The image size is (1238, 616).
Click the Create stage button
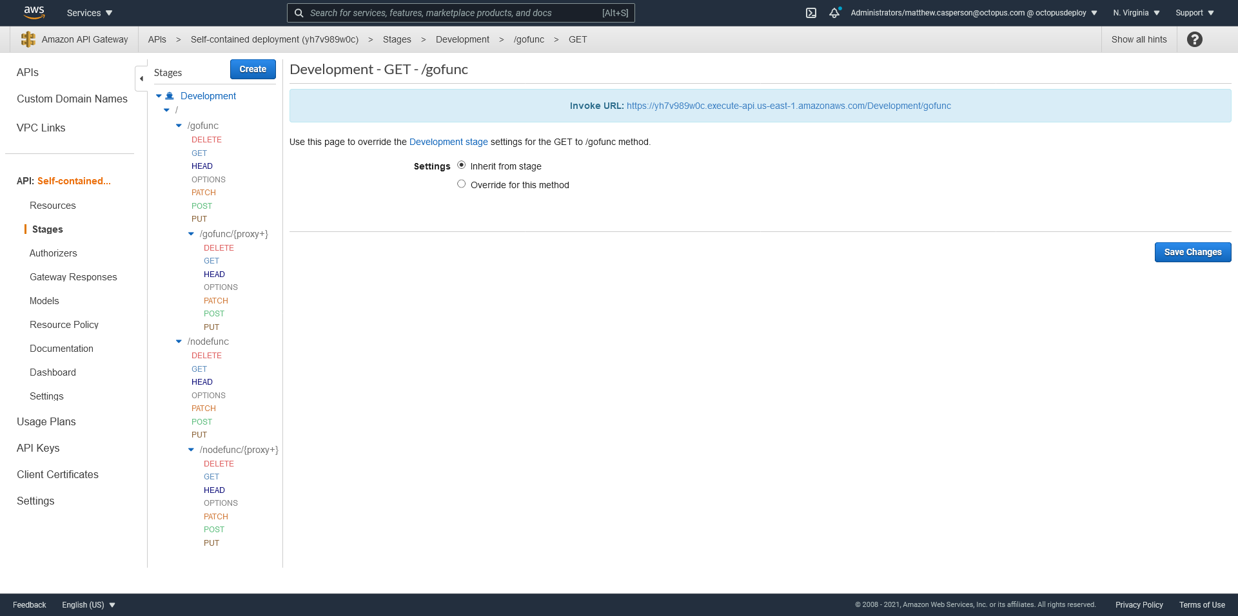[x=253, y=69]
